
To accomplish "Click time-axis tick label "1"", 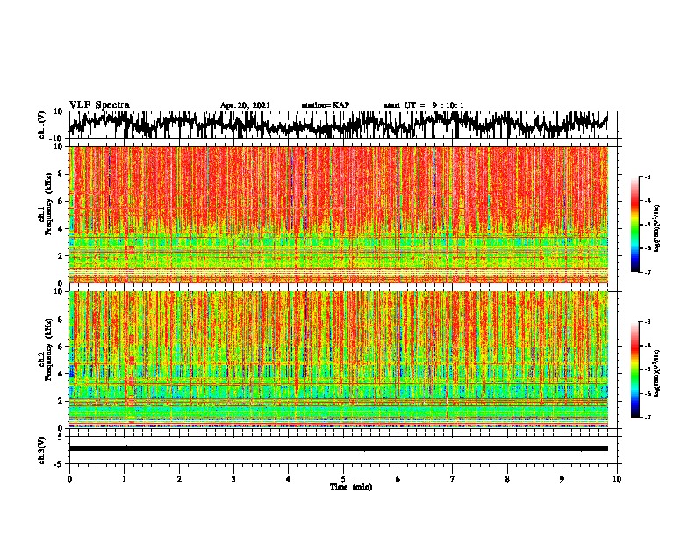I will click(124, 479).
